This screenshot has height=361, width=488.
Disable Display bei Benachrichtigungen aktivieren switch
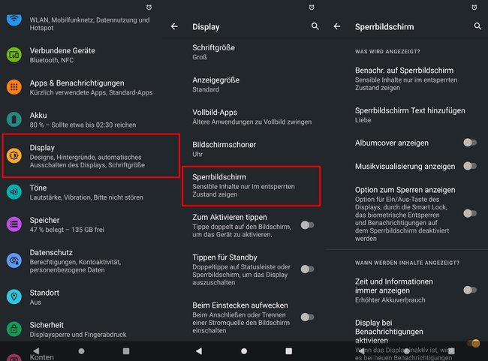click(474, 343)
